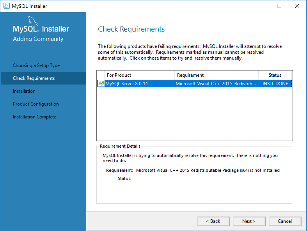Select the MySQL Server 8.0.11 row
307x231 pixels.
coord(194,83)
